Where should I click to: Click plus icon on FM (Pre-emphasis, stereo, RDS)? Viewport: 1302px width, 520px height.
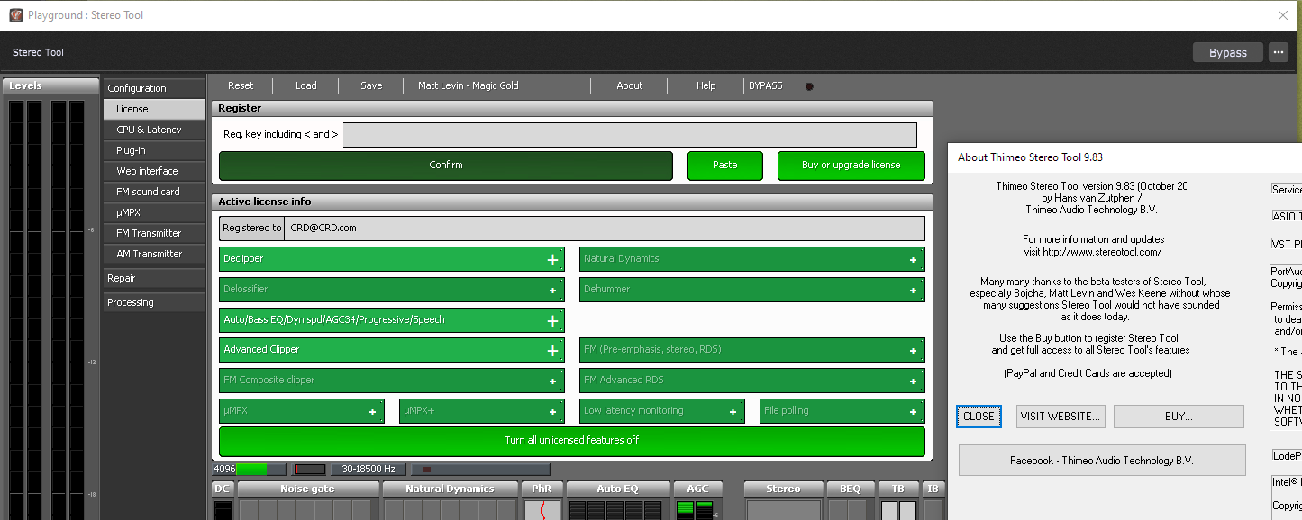(x=914, y=351)
